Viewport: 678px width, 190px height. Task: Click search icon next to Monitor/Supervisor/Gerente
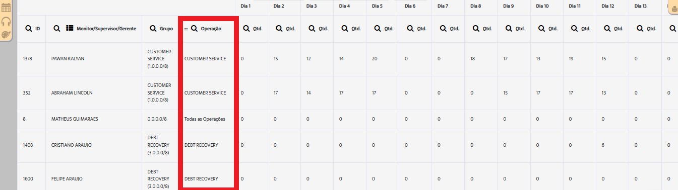click(x=57, y=29)
